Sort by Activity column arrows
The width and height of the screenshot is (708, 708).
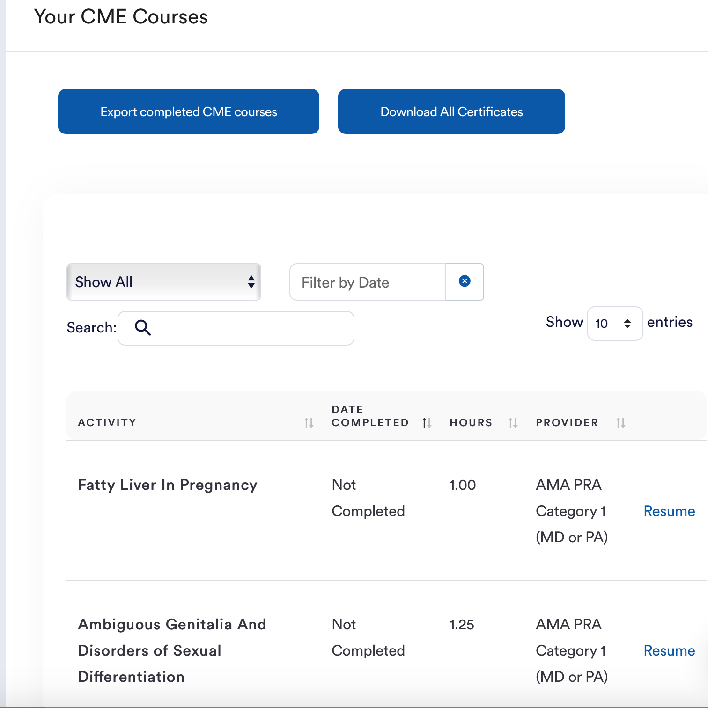click(309, 423)
